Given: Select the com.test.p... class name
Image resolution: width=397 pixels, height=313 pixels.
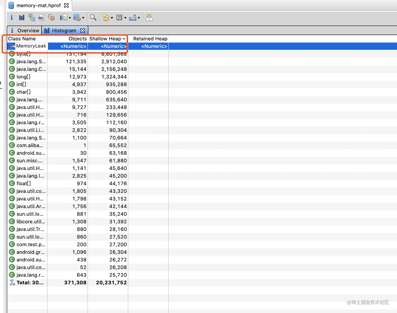Looking at the screenshot, I should click(x=31, y=244).
